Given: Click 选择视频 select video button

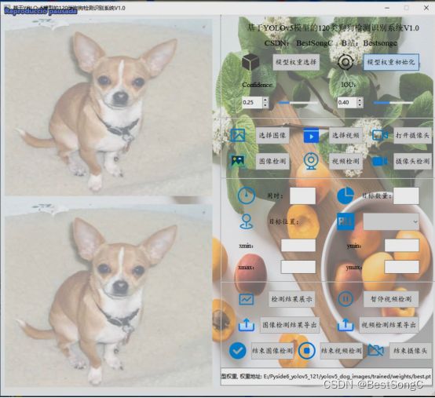Looking at the screenshot, I should pos(345,135).
